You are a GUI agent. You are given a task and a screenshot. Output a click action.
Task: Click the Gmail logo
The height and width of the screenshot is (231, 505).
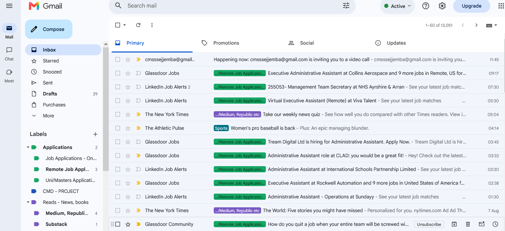click(x=45, y=6)
